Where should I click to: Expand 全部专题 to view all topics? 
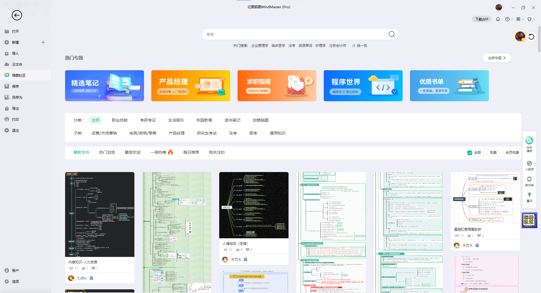pos(496,58)
